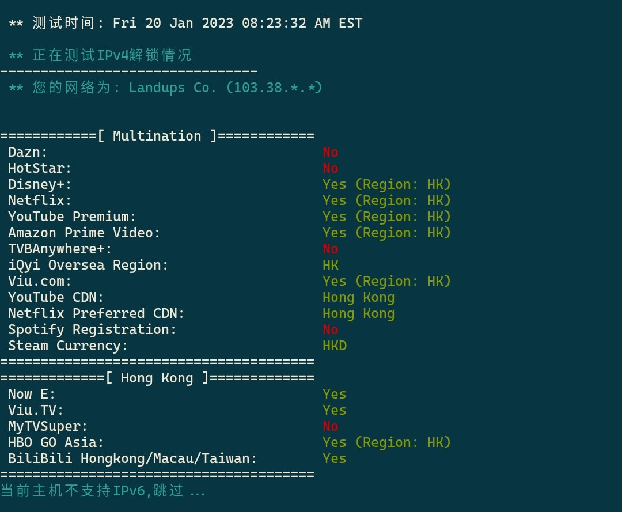Click the Viu.com label

(40, 281)
